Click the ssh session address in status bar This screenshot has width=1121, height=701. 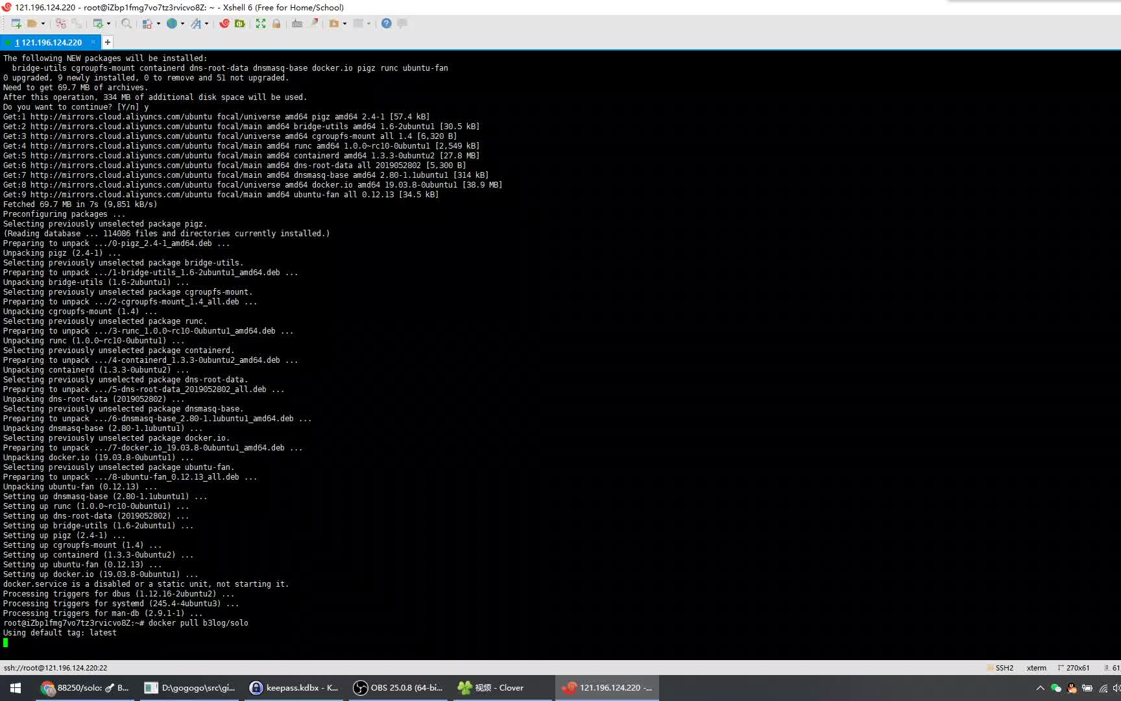(55, 667)
